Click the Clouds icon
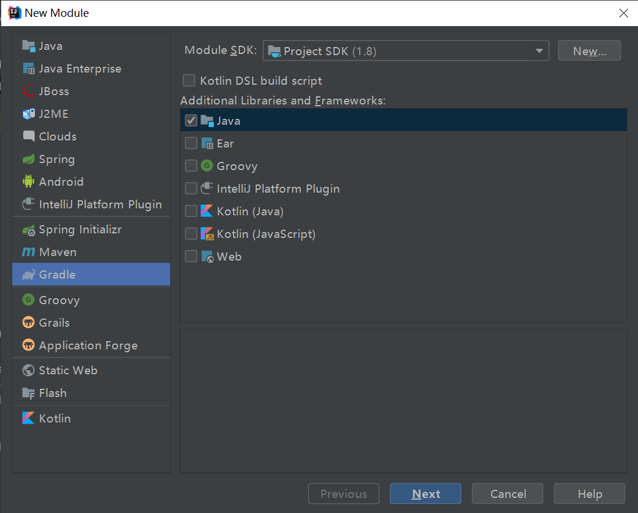The width and height of the screenshot is (638, 513). (28, 136)
